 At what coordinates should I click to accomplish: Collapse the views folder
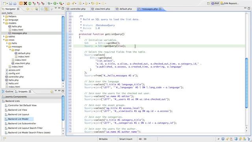pyautogui.click(x=4, y=40)
